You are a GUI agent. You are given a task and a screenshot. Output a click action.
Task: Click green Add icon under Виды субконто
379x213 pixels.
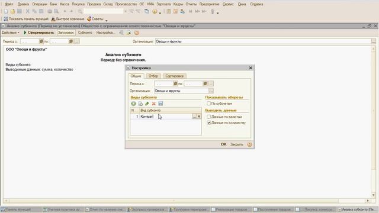pyautogui.click(x=133, y=104)
